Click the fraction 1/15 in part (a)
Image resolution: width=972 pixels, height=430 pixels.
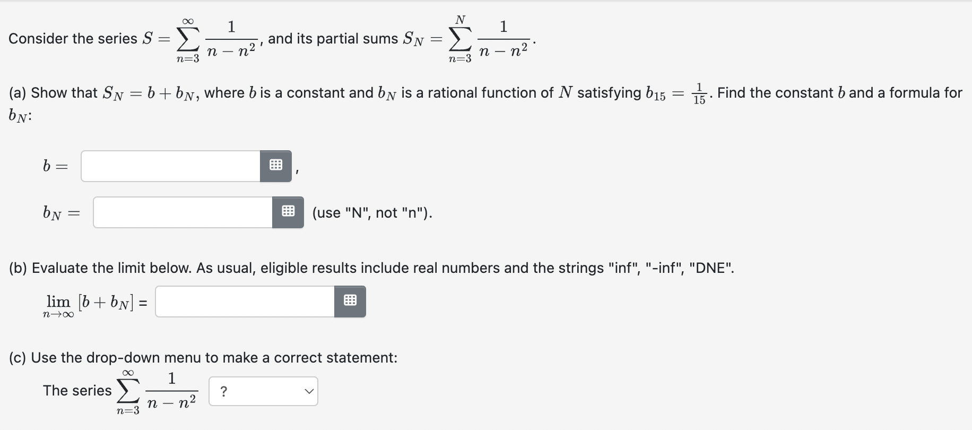click(x=700, y=93)
